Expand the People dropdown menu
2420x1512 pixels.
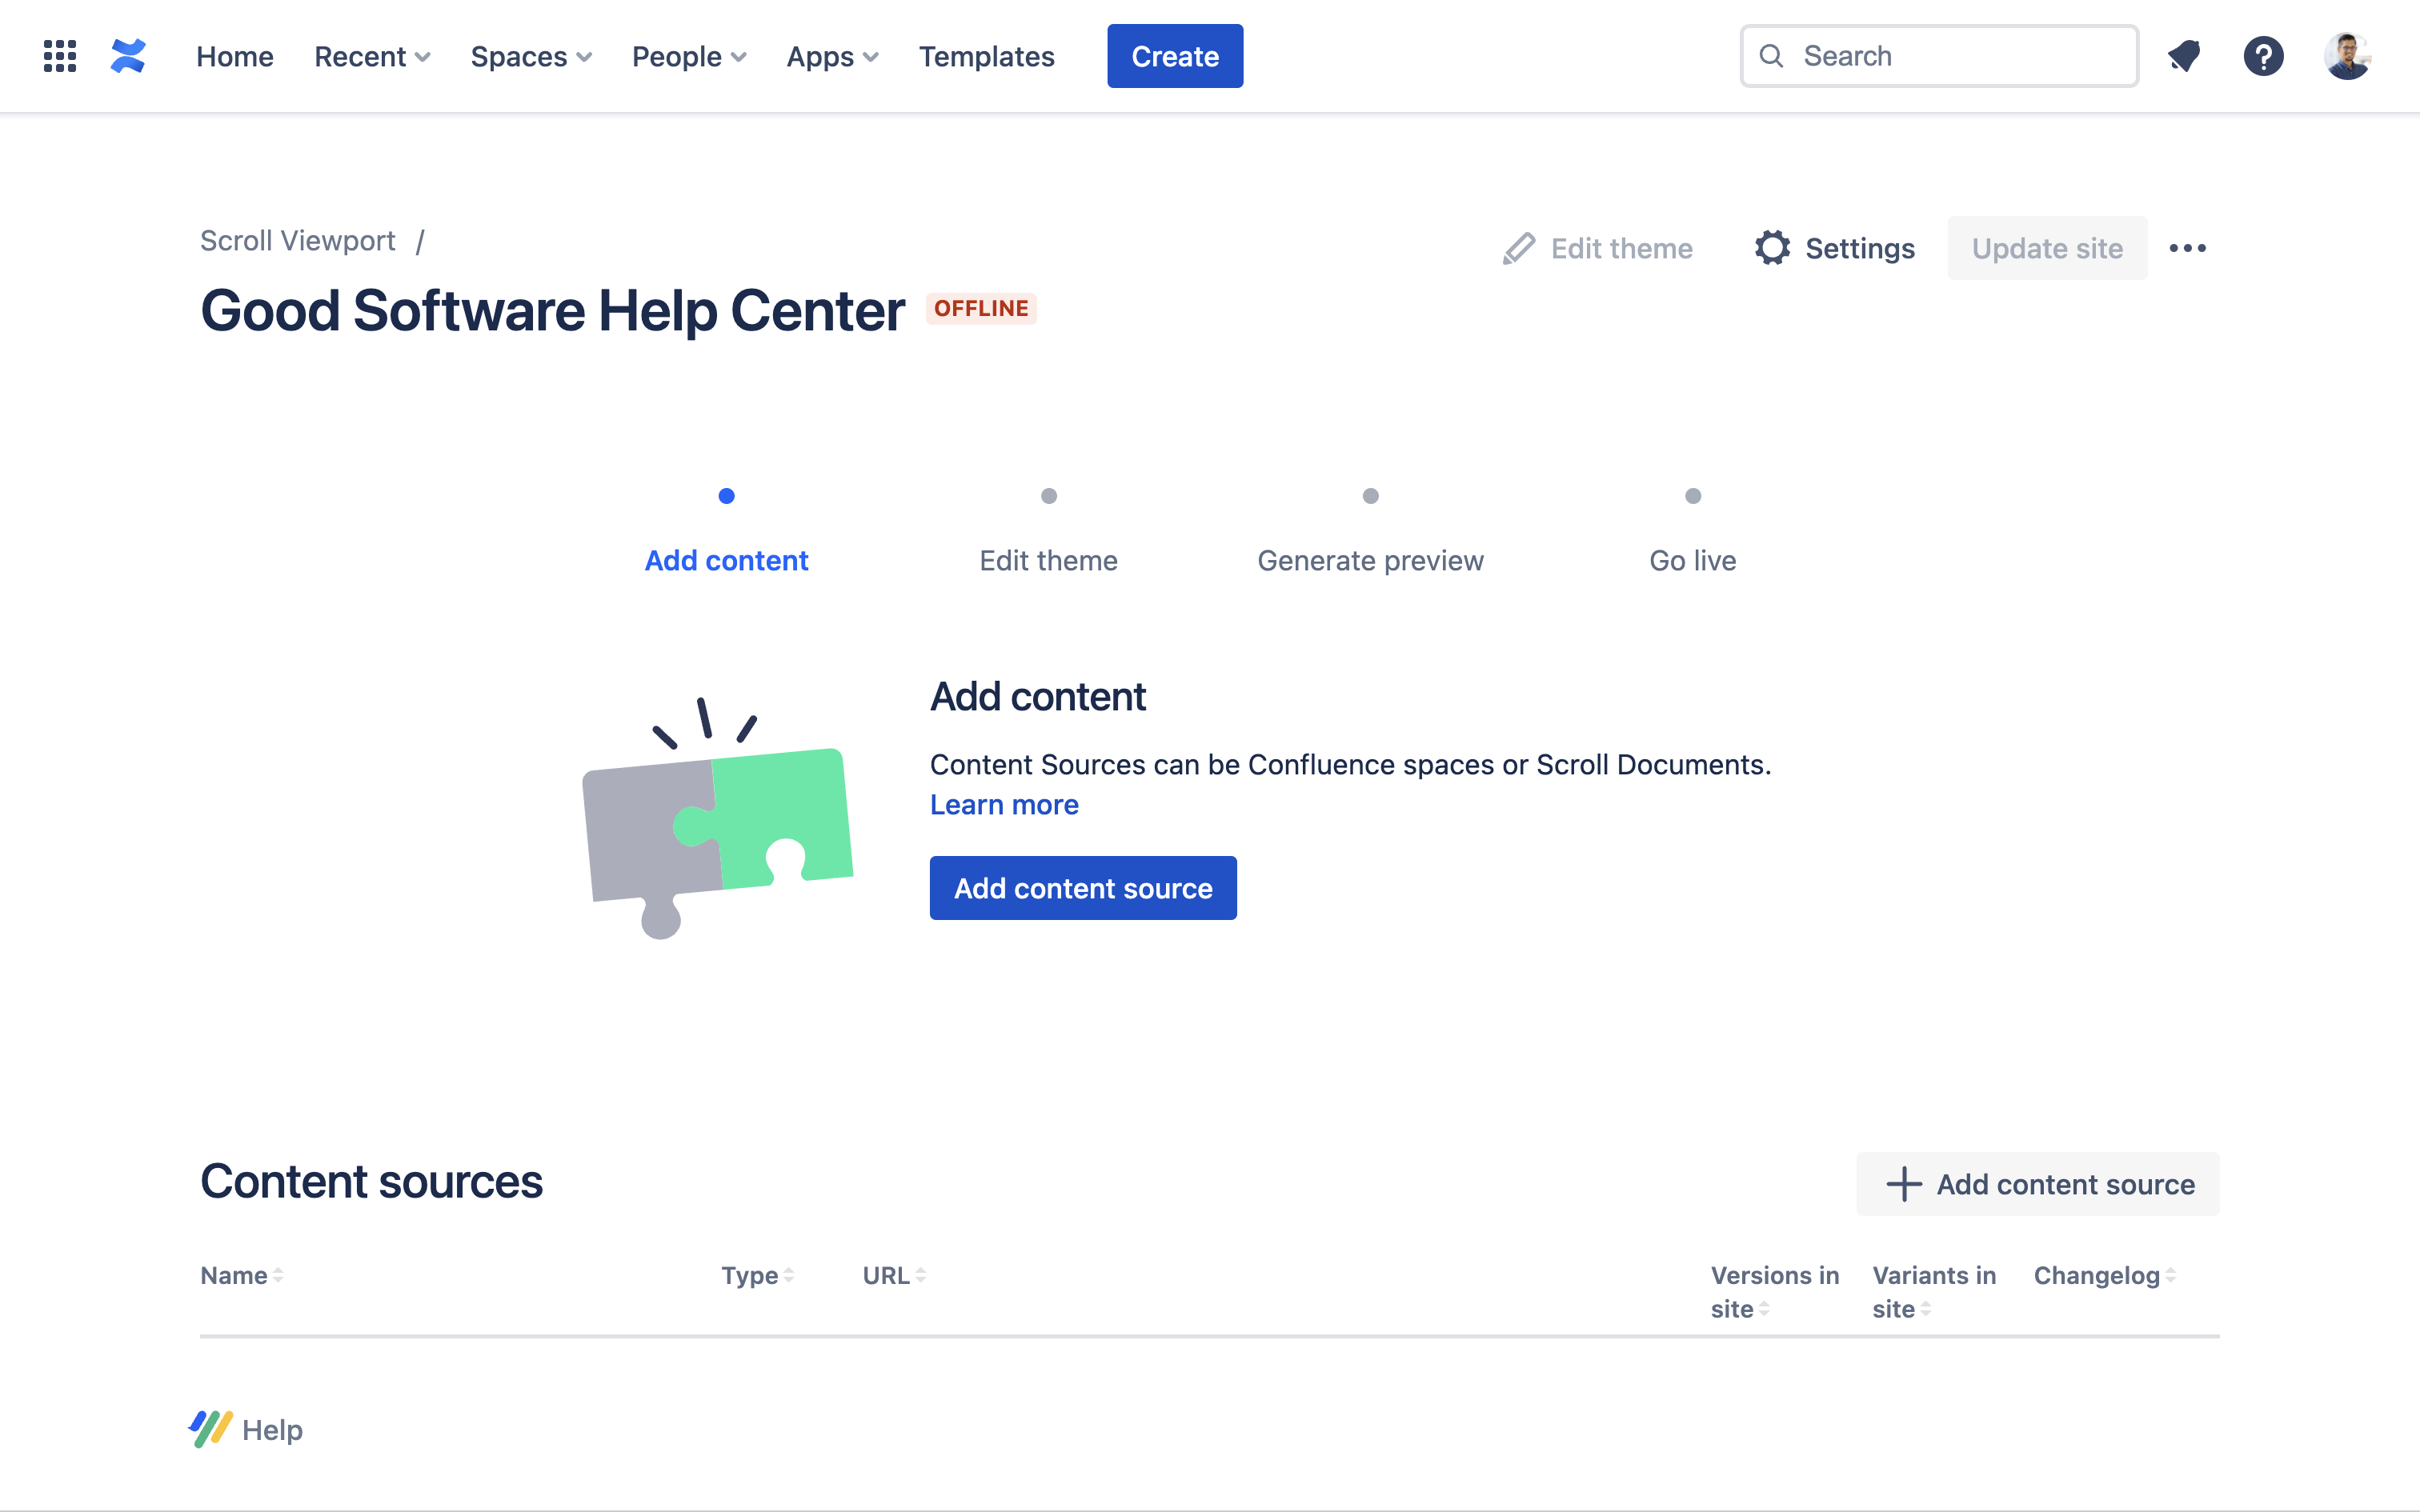coord(689,56)
